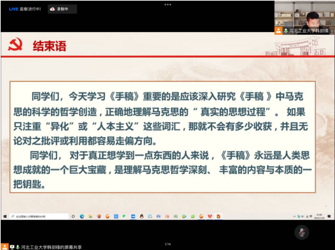Click the orange swirl icon left of WPS

point(201,217)
